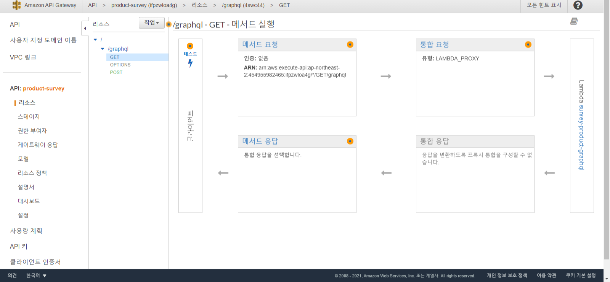Open the 메서드 응답 settings link
This screenshot has height=282, width=610.
coord(260,141)
